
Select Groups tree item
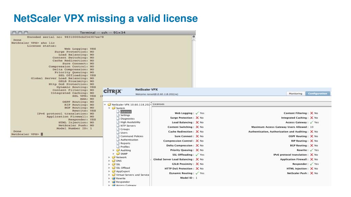tap(125, 129)
